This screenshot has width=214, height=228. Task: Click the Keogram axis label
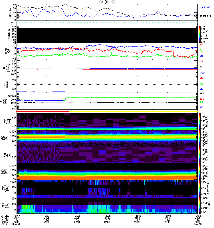pyautogui.click(x=9, y=34)
